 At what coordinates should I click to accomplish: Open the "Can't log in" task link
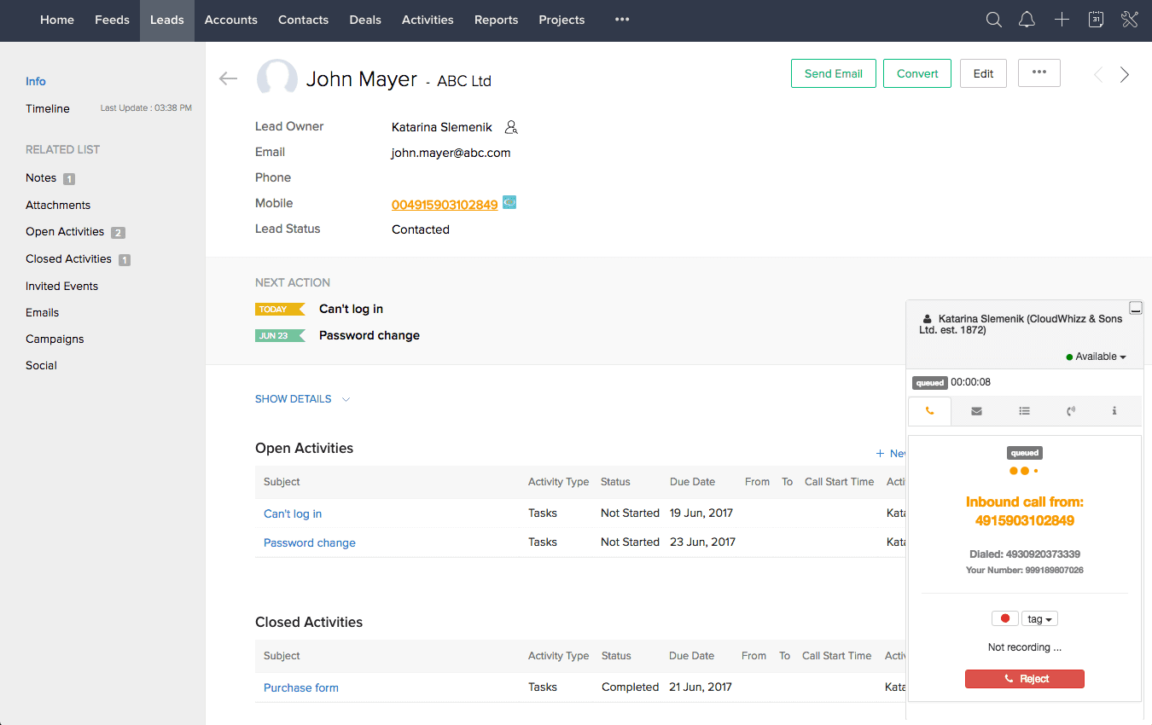293,513
